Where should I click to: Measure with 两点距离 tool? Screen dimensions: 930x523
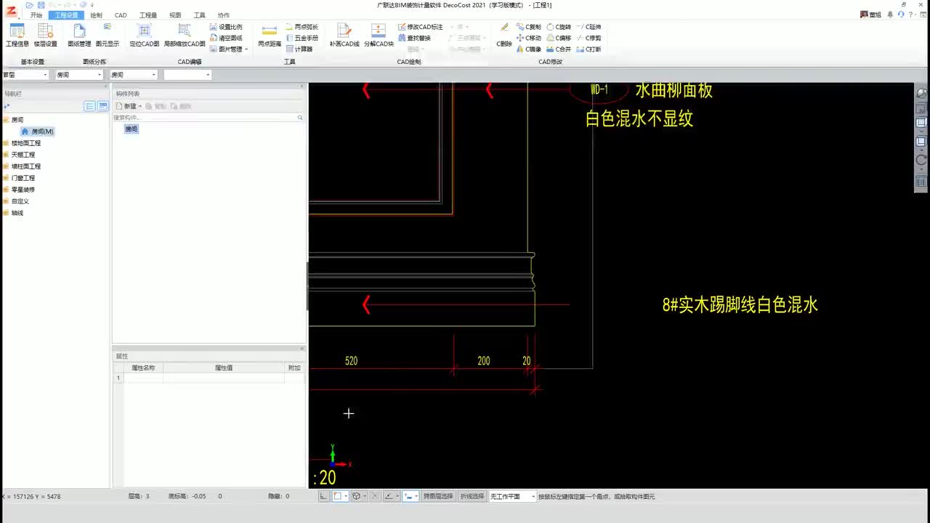[x=270, y=35]
